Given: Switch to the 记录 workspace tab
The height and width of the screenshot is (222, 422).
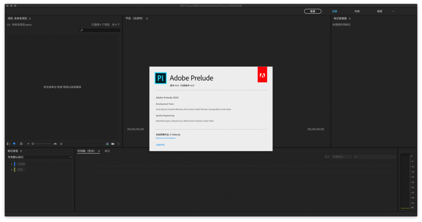Looking at the screenshot, I should pyautogui.click(x=335, y=11).
